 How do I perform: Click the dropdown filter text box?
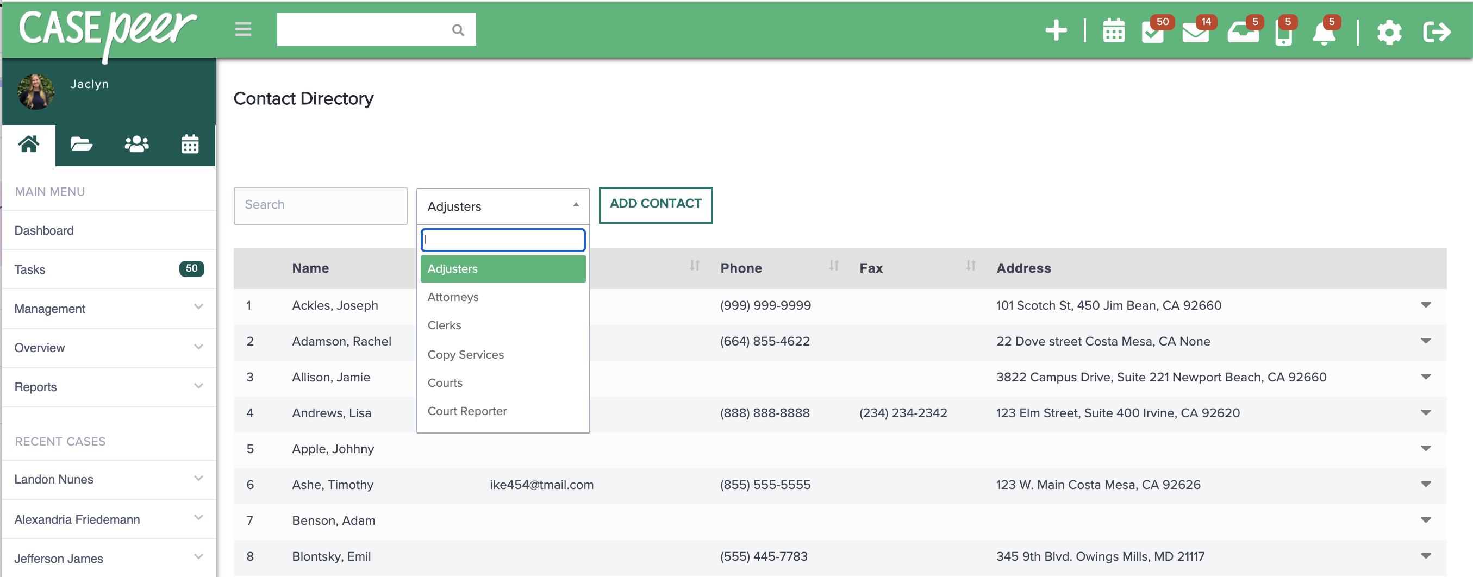503,240
